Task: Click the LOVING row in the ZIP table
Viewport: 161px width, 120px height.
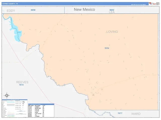Action: tap(41, 116)
